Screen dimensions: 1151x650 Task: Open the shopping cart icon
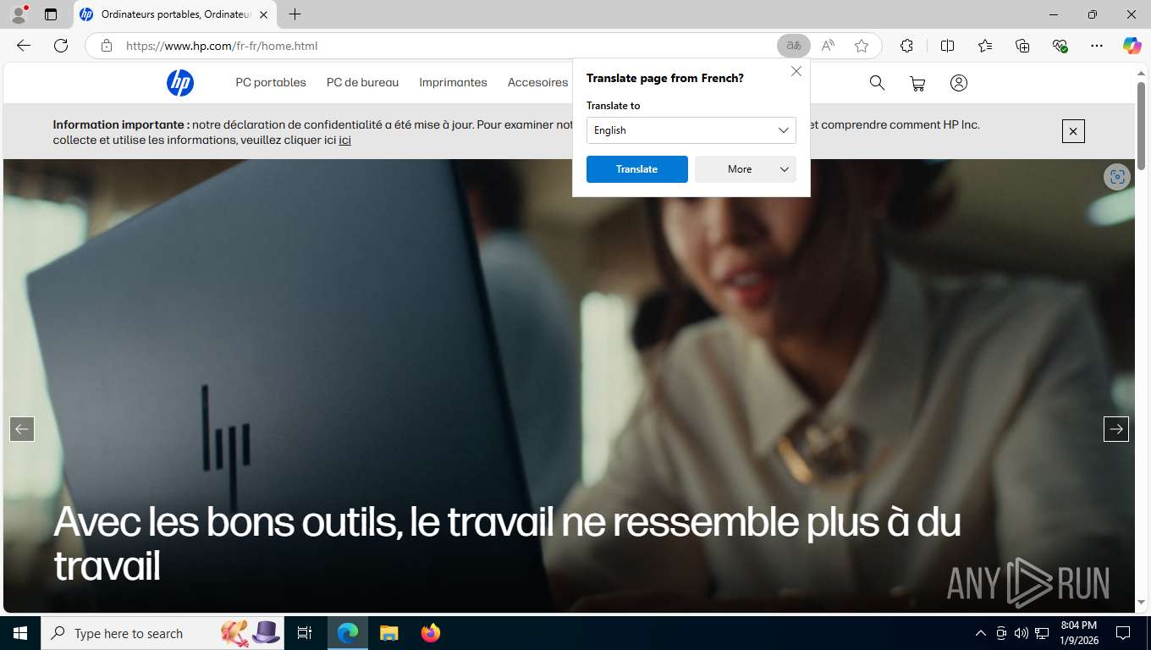coord(917,83)
